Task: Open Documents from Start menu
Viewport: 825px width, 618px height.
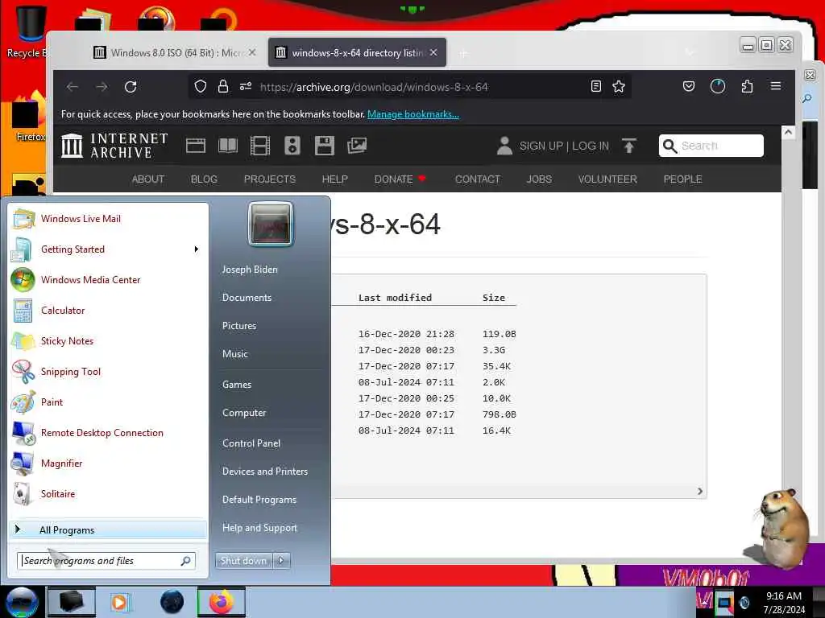Action: point(247,298)
